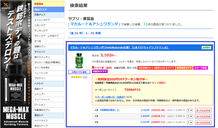Click the 送料無料 badge

click(206, 48)
